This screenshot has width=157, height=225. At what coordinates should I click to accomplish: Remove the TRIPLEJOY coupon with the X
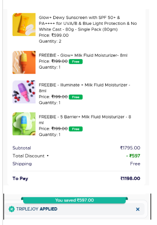point(138,209)
